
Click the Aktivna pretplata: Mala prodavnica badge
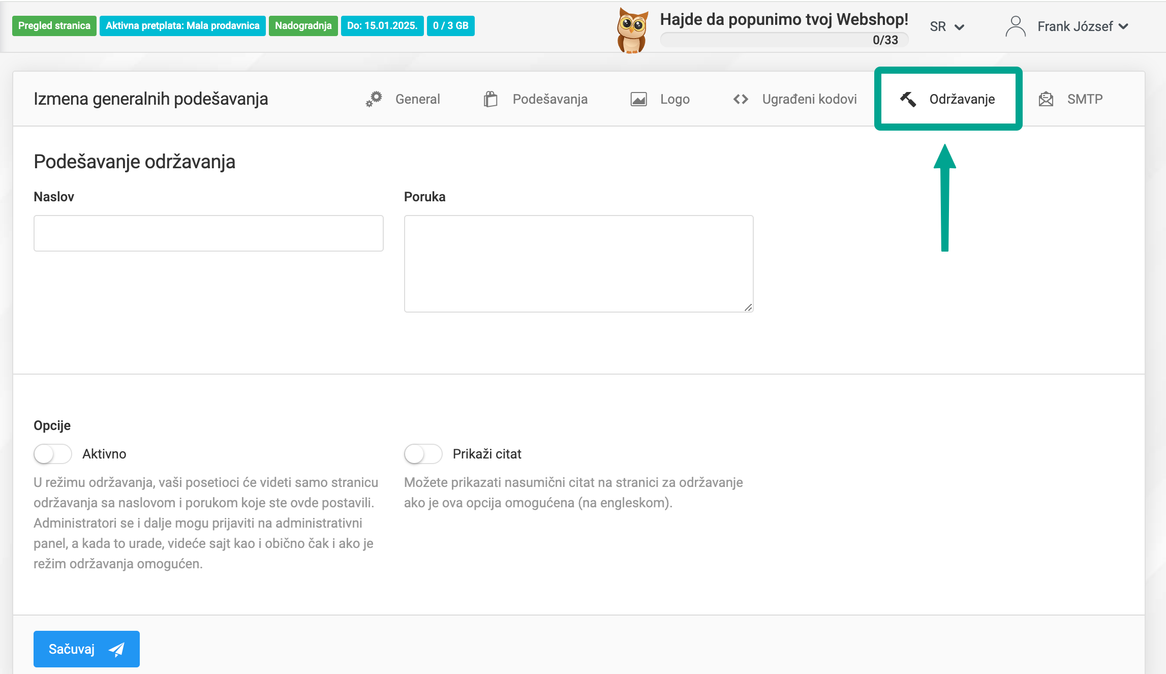(x=182, y=26)
